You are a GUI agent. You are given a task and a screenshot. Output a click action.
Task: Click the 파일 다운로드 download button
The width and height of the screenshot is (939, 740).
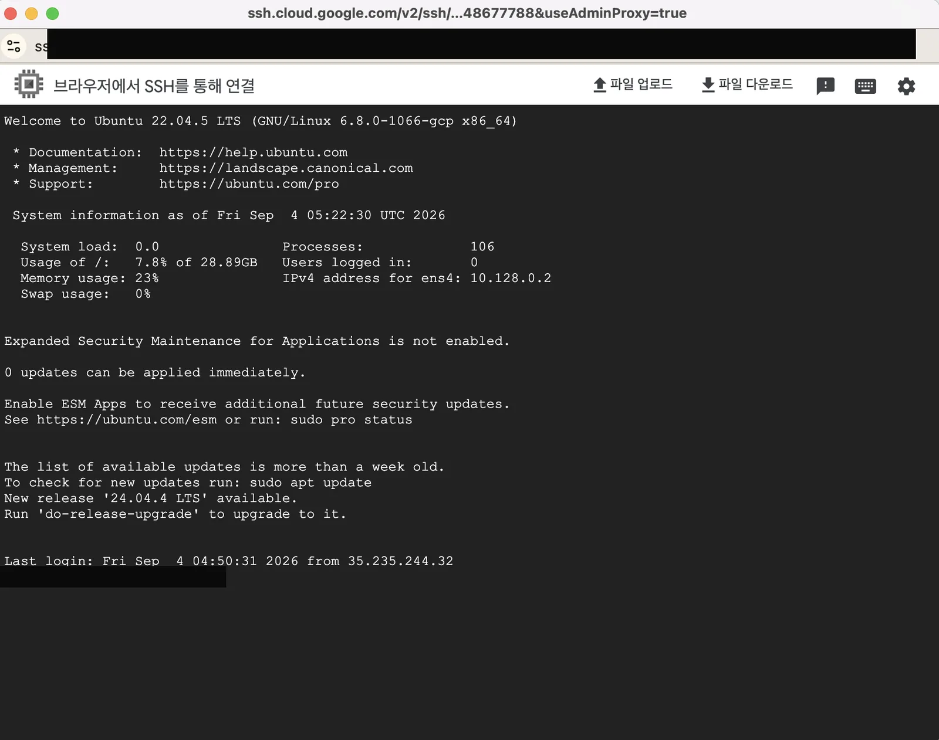click(x=747, y=85)
